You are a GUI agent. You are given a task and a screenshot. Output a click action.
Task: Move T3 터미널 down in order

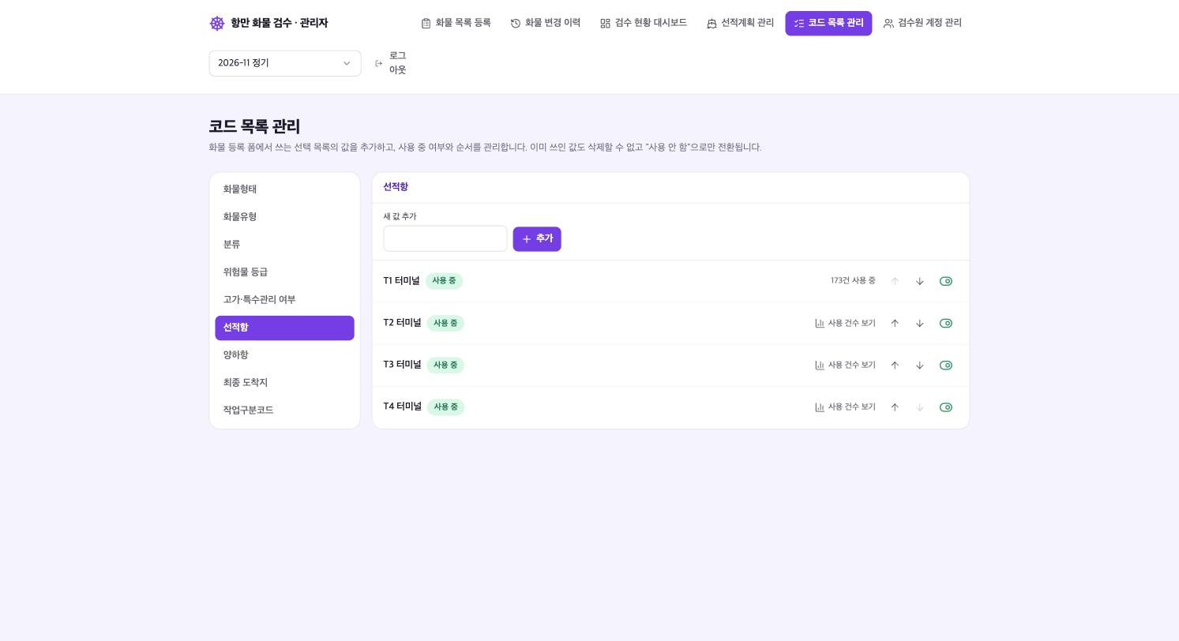pos(920,365)
